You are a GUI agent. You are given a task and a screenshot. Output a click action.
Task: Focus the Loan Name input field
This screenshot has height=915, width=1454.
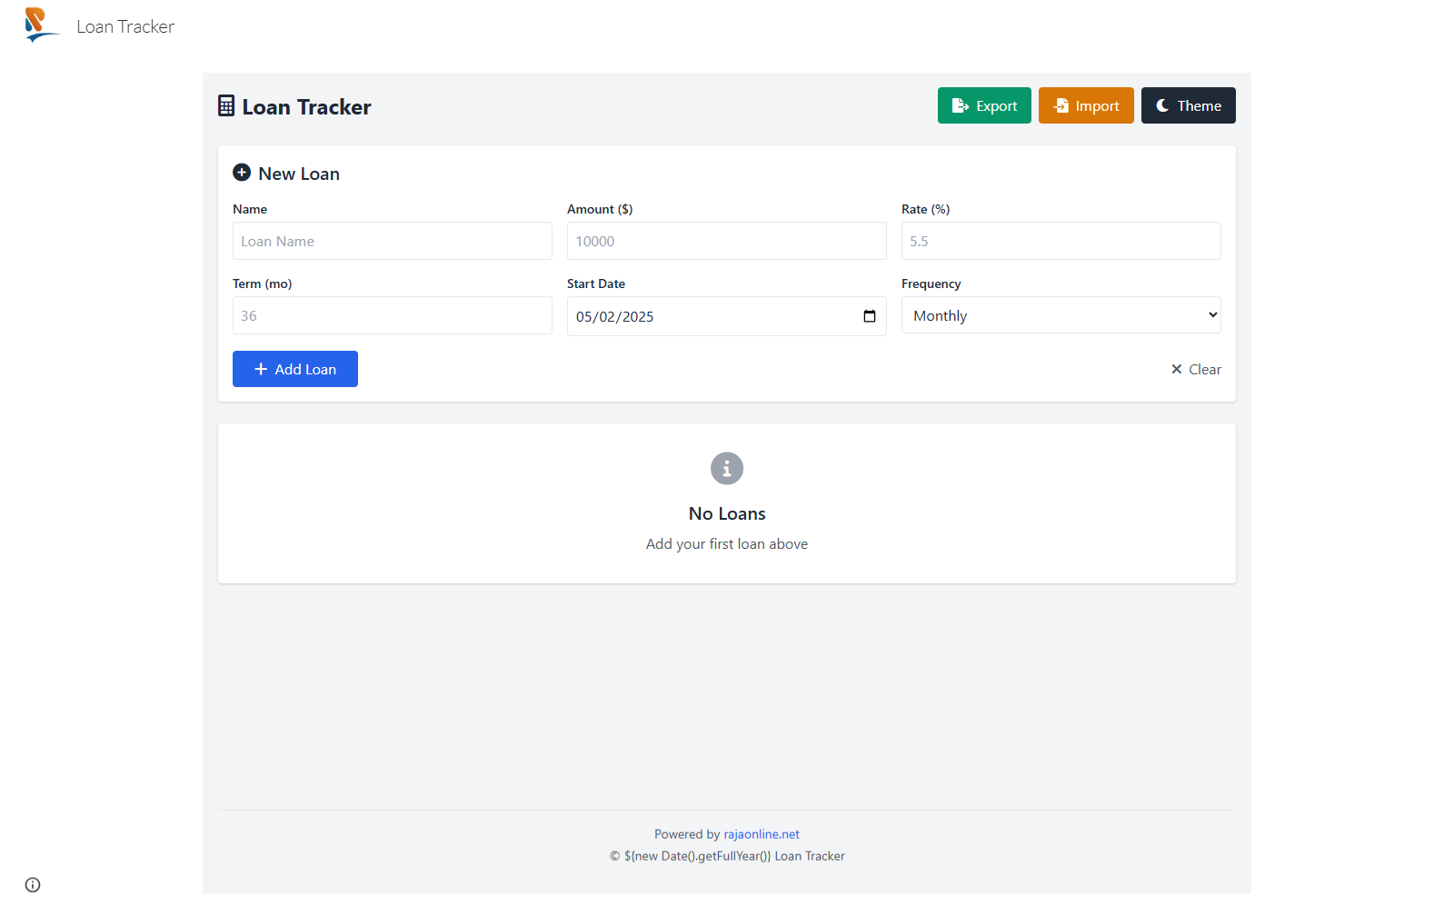coord(393,241)
